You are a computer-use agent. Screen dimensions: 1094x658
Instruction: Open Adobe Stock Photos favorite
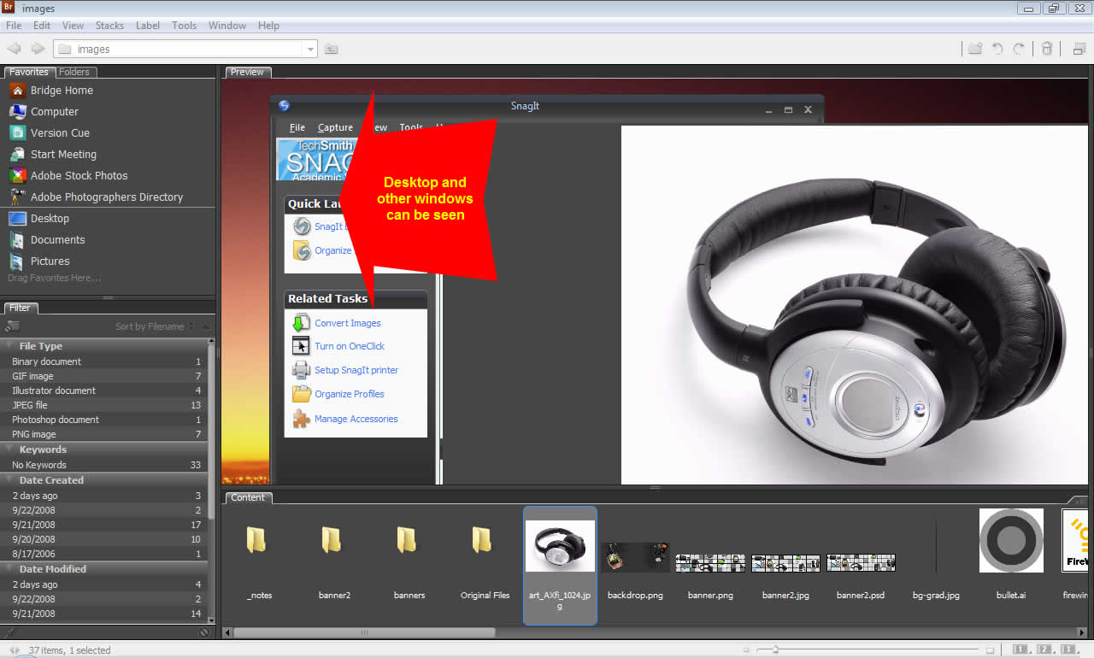[x=68, y=175]
